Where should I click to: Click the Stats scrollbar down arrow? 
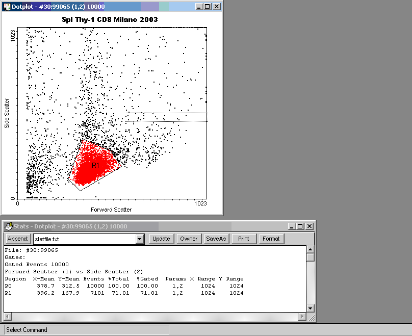[x=310, y=308]
